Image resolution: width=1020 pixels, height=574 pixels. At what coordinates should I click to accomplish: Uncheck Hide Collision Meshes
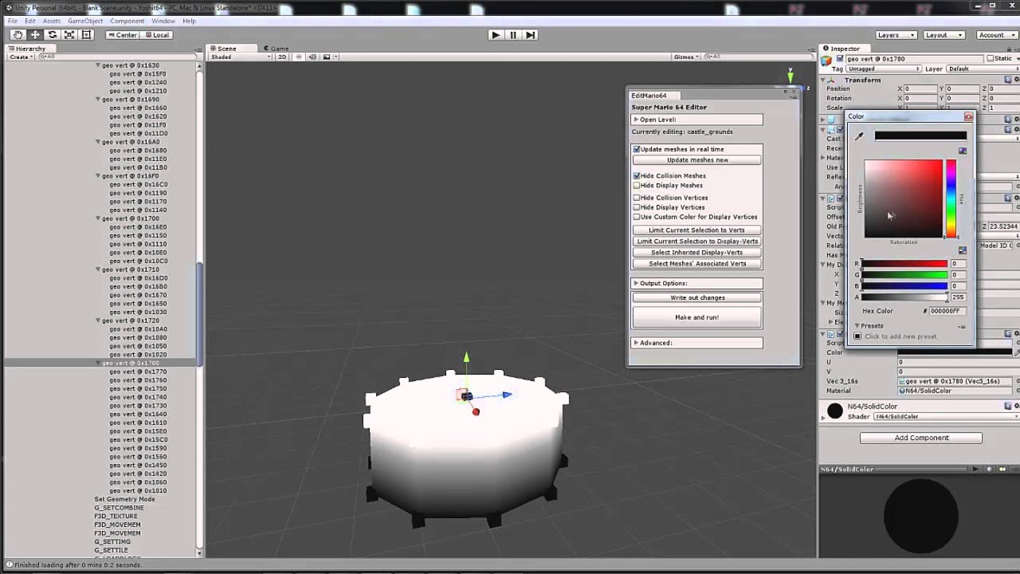coord(637,175)
